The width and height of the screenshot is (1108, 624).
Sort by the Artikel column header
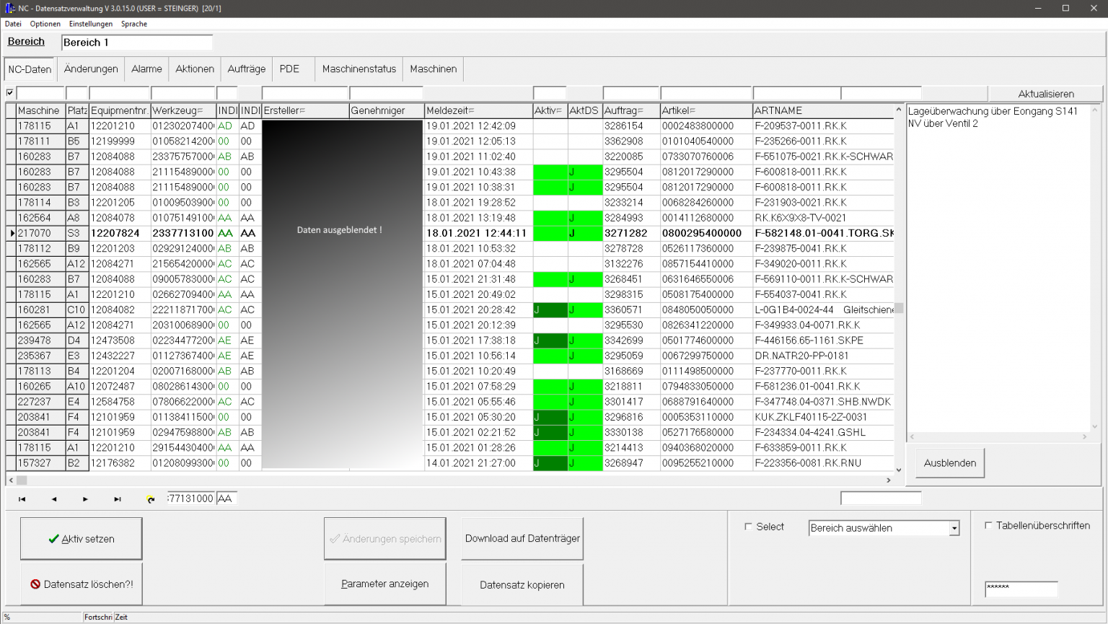[x=706, y=110]
